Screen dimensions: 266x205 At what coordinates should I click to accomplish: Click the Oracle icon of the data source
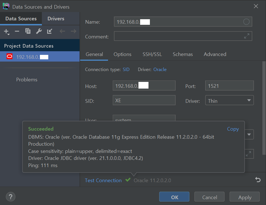(9, 57)
